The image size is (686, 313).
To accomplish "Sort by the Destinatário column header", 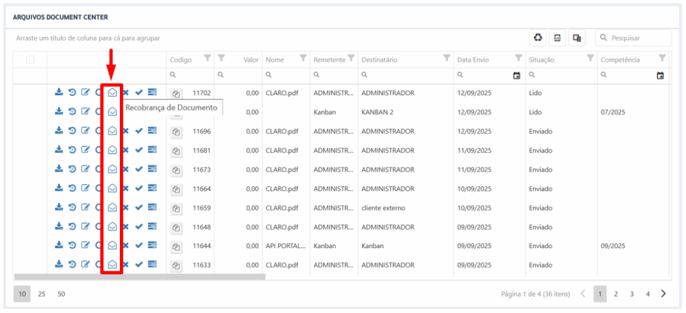I will (x=379, y=60).
